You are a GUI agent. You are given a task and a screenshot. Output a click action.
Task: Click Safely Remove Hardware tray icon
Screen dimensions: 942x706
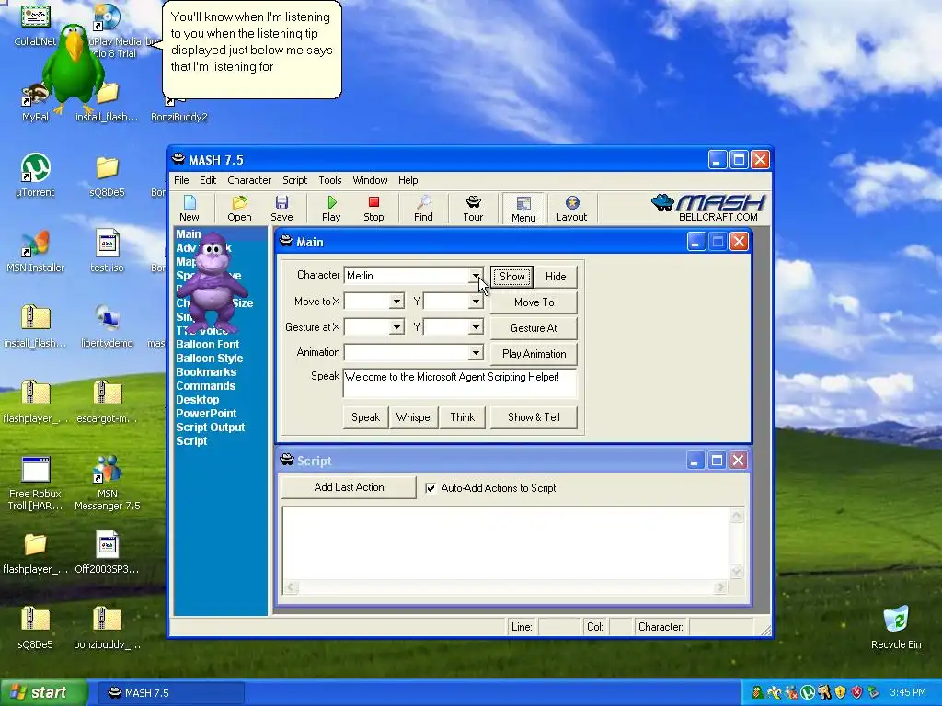coord(873,693)
